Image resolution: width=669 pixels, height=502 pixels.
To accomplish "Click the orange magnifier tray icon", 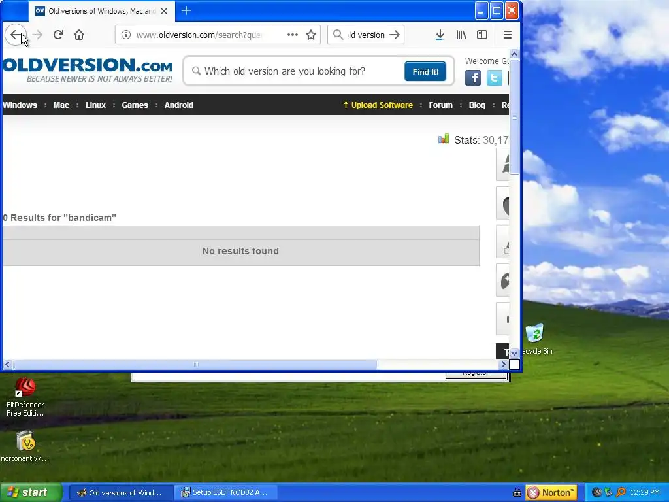I will coord(621,492).
